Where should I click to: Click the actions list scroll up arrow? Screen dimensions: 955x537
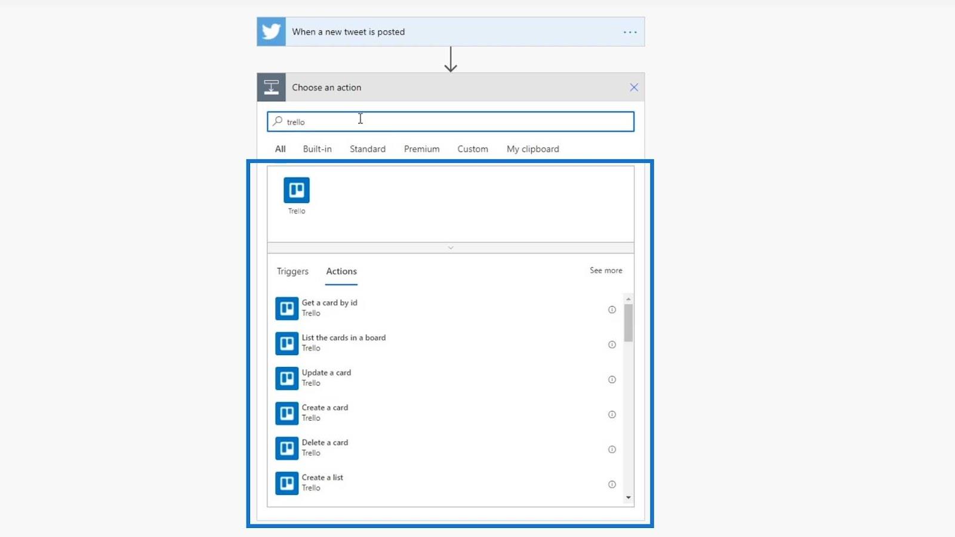click(x=629, y=298)
